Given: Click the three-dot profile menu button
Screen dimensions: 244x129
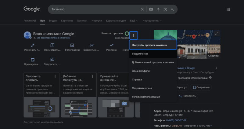Looking at the screenshot, I should [133, 35].
